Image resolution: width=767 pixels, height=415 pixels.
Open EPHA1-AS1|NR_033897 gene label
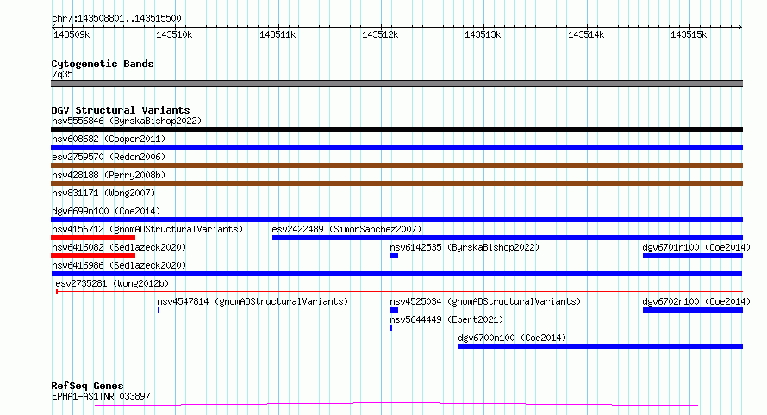pos(101,396)
